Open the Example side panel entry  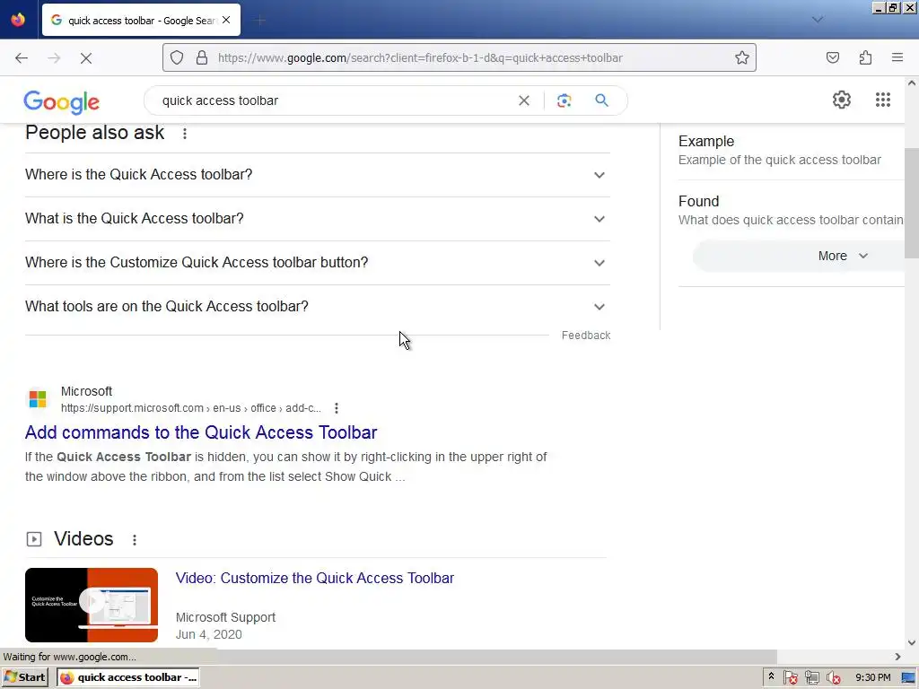pos(792,151)
